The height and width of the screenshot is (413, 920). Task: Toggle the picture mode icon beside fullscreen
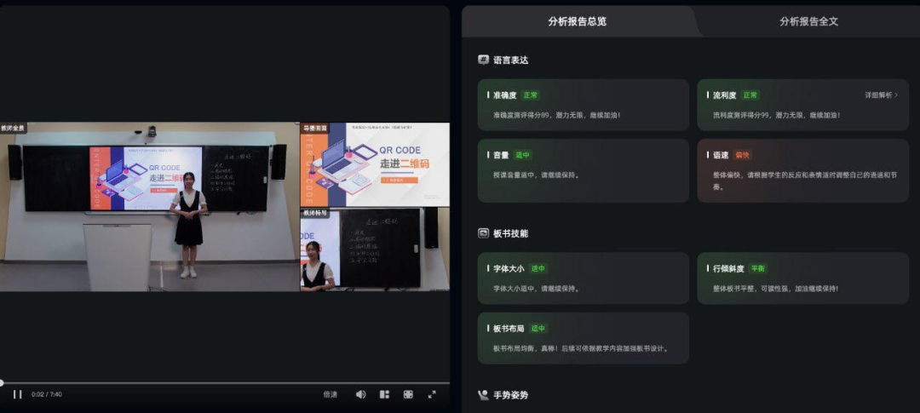tap(408, 394)
